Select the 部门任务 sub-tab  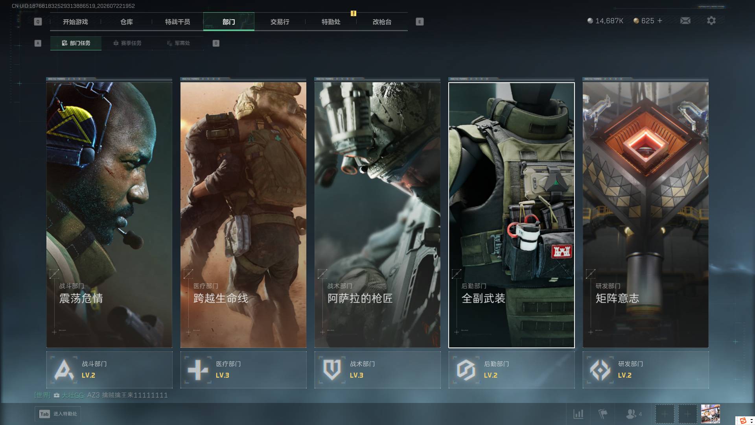point(76,43)
